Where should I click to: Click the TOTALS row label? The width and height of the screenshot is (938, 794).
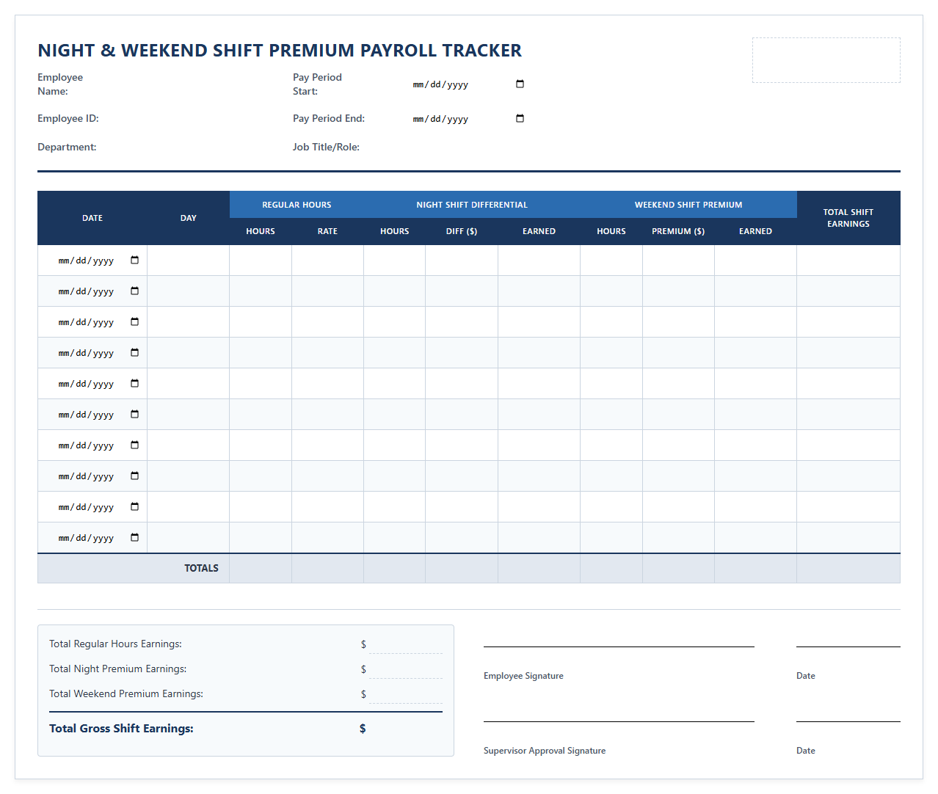[x=201, y=568]
